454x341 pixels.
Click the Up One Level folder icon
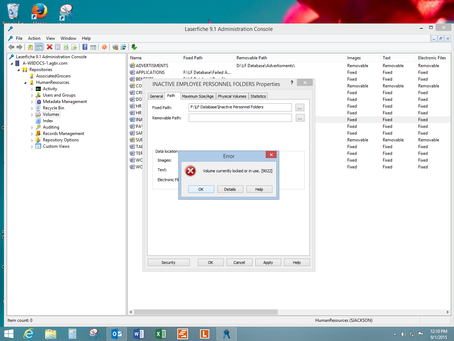click(31, 47)
